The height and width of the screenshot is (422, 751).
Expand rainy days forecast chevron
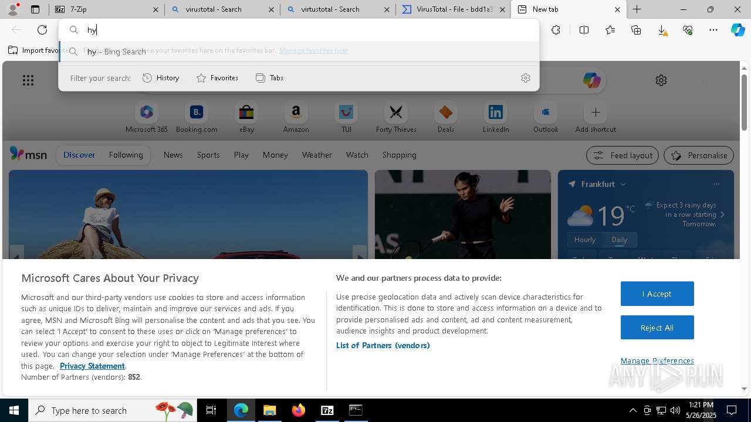point(722,215)
